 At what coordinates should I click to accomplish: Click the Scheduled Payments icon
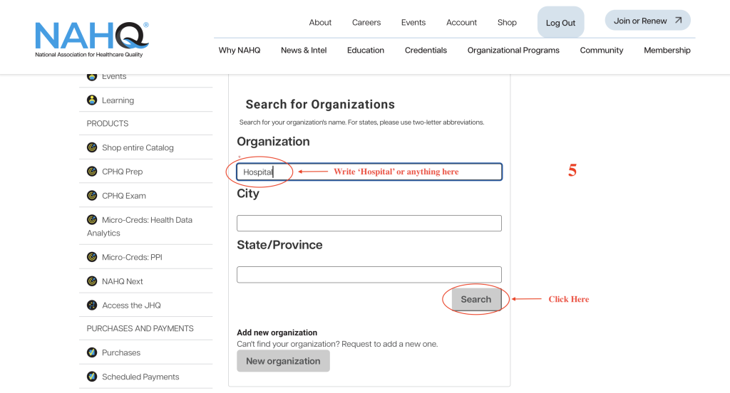coord(92,376)
